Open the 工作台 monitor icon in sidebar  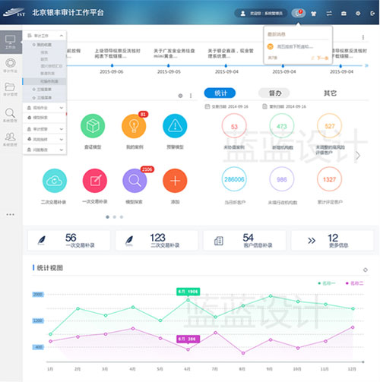11,41
